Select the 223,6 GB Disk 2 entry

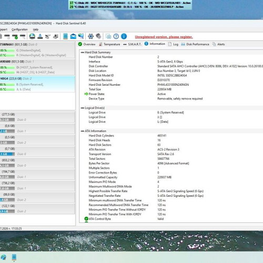37,84
